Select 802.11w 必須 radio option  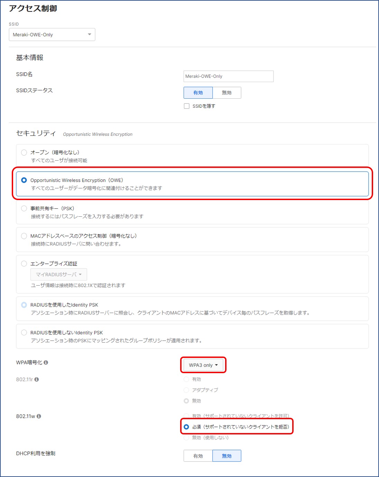[186, 427]
